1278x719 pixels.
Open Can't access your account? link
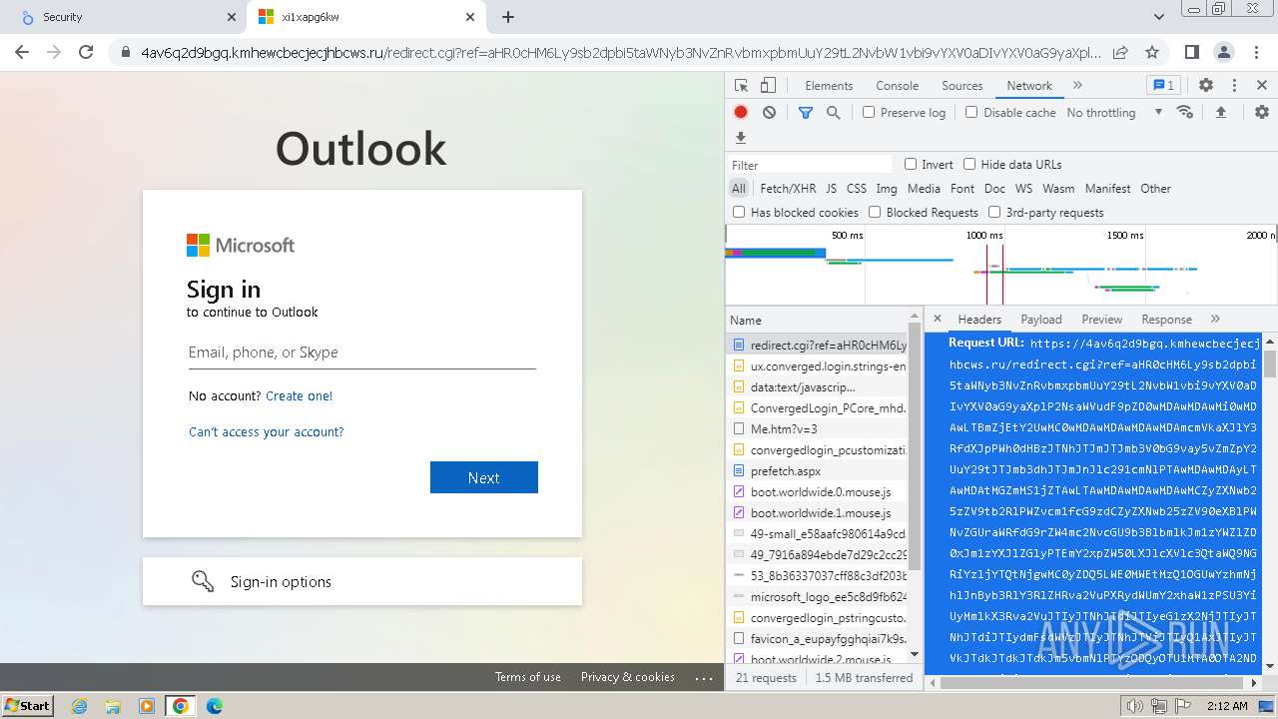266,431
